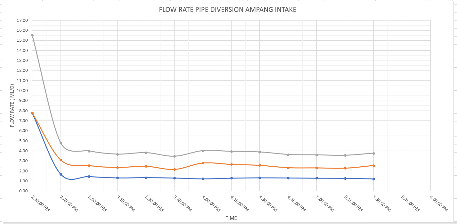
Task: Click the horizontal gridline at 10.00
Action: (x=224, y=90)
